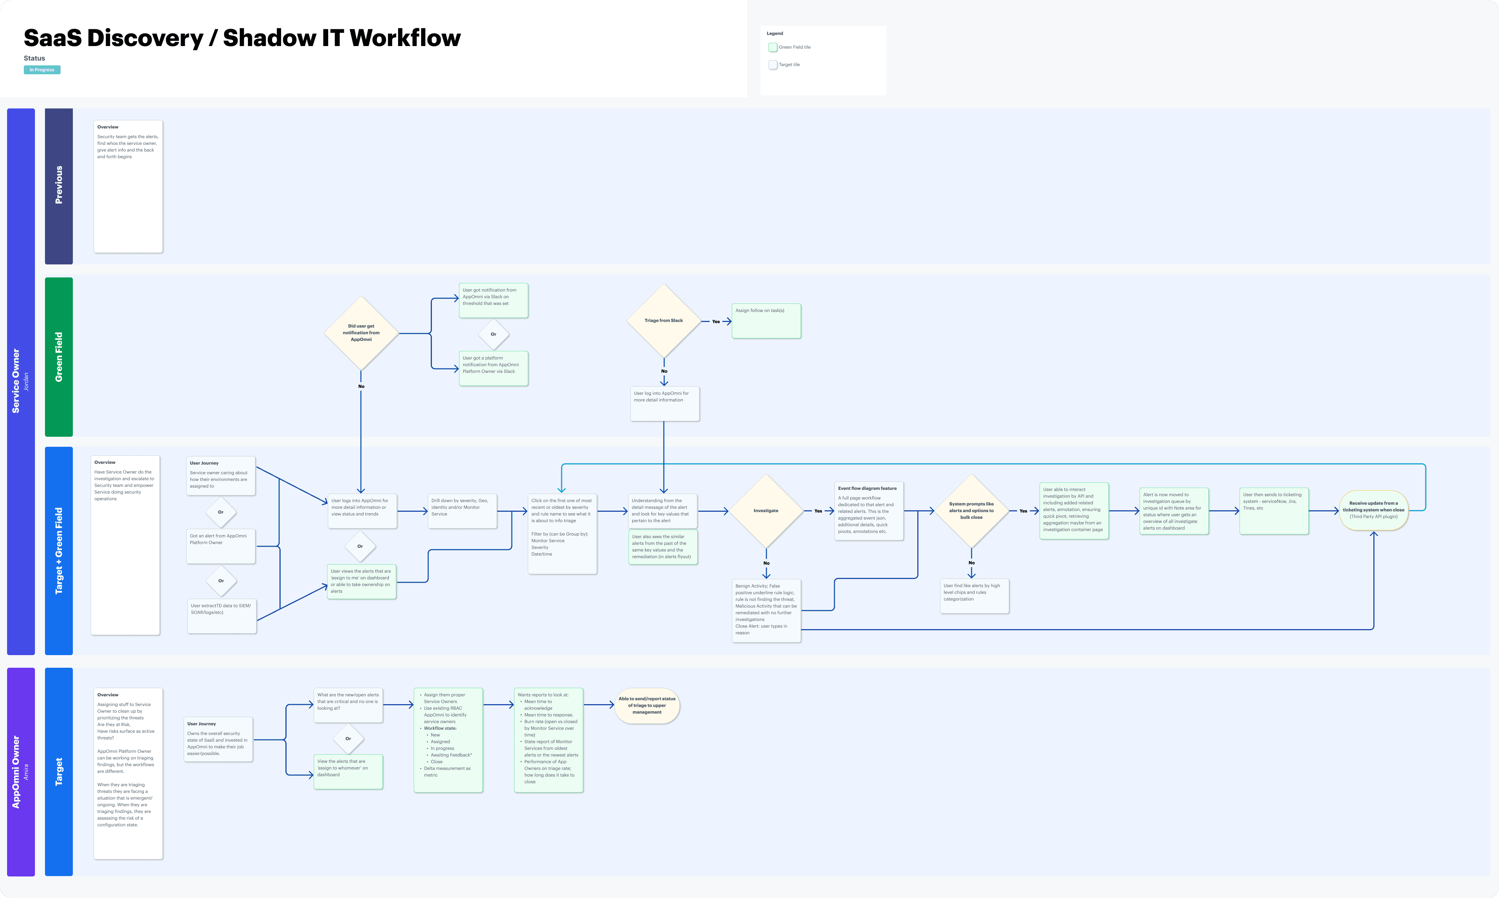This screenshot has width=1499, height=898.
Task: Click 'Receive update from a ticketing system' terminator
Action: 1373,510
